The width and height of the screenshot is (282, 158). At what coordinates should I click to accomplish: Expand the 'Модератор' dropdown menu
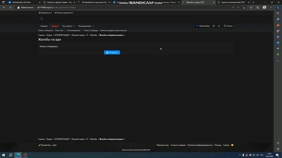(45, 13)
